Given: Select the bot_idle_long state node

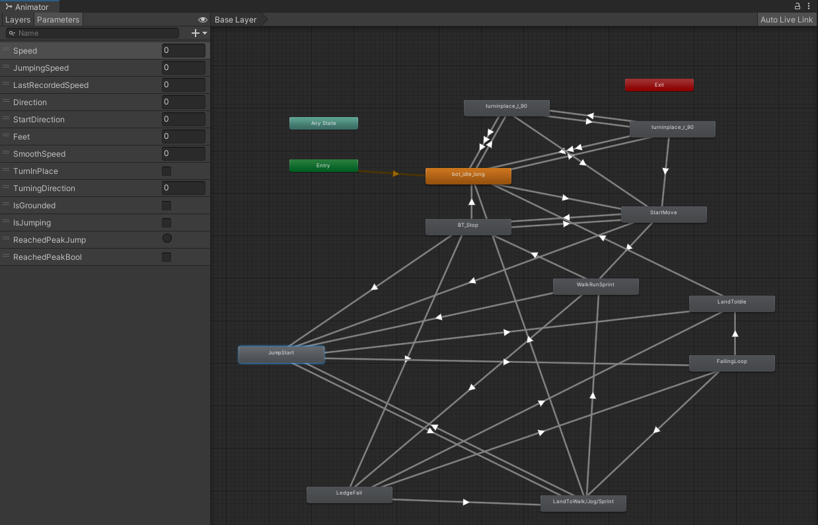Looking at the screenshot, I should (x=468, y=176).
